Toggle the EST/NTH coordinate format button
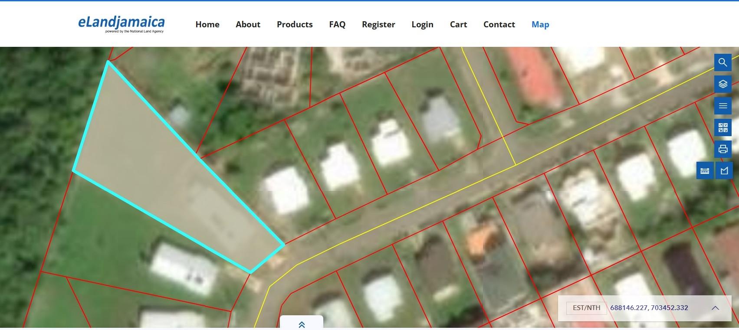 (586, 308)
